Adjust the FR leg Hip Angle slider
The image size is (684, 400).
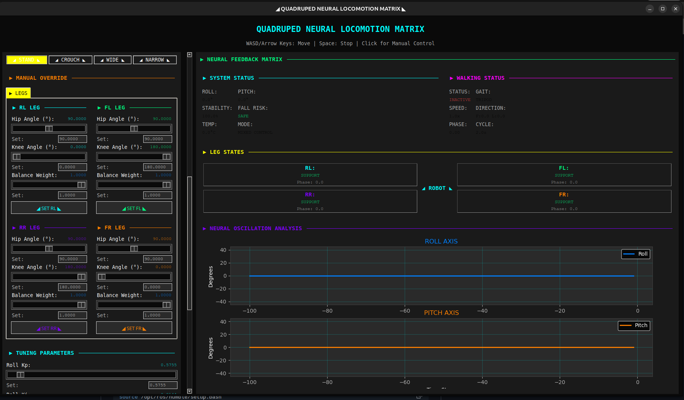pos(134,248)
